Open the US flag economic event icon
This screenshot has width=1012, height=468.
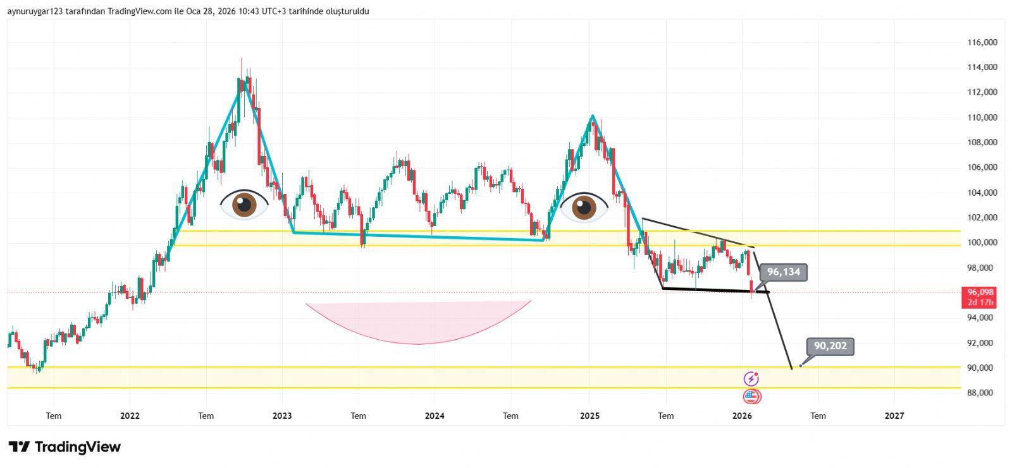[x=751, y=397]
